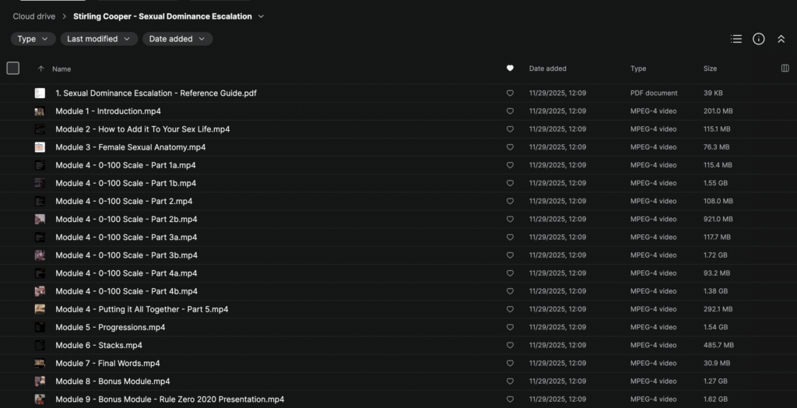This screenshot has width=797, height=408.
Task: Go to Cloud drive breadcrumb
Action: coord(34,16)
